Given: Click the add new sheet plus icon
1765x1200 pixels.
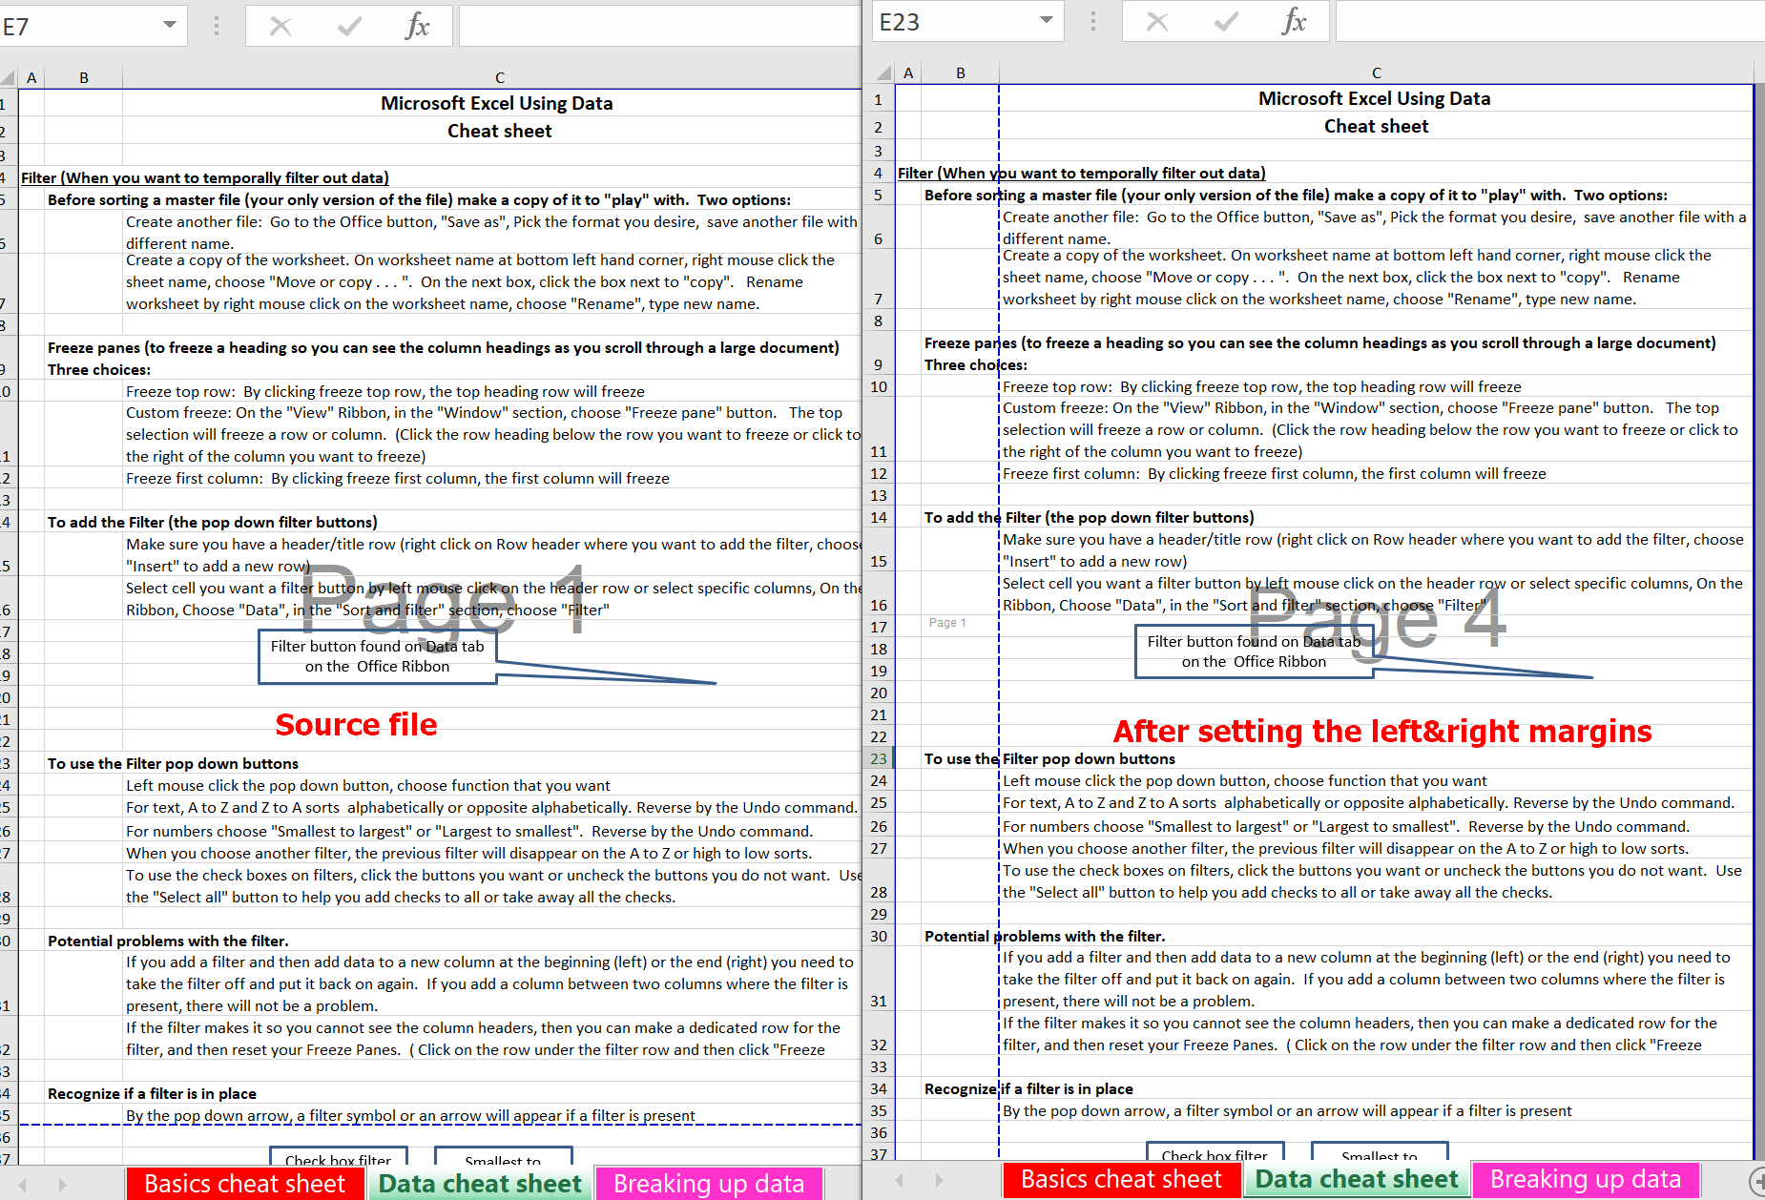Looking at the screenshot, I should tap(1758, 1181).
